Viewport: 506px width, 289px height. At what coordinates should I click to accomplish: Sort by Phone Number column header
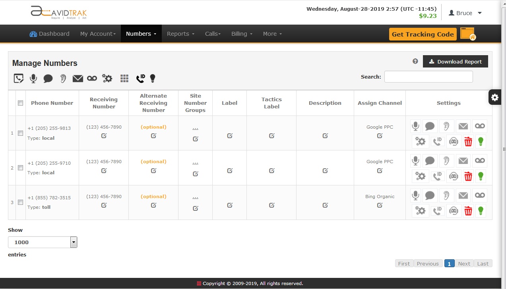tap(52, 103)
